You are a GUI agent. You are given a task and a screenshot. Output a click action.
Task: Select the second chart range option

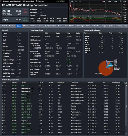pos(76,1)
